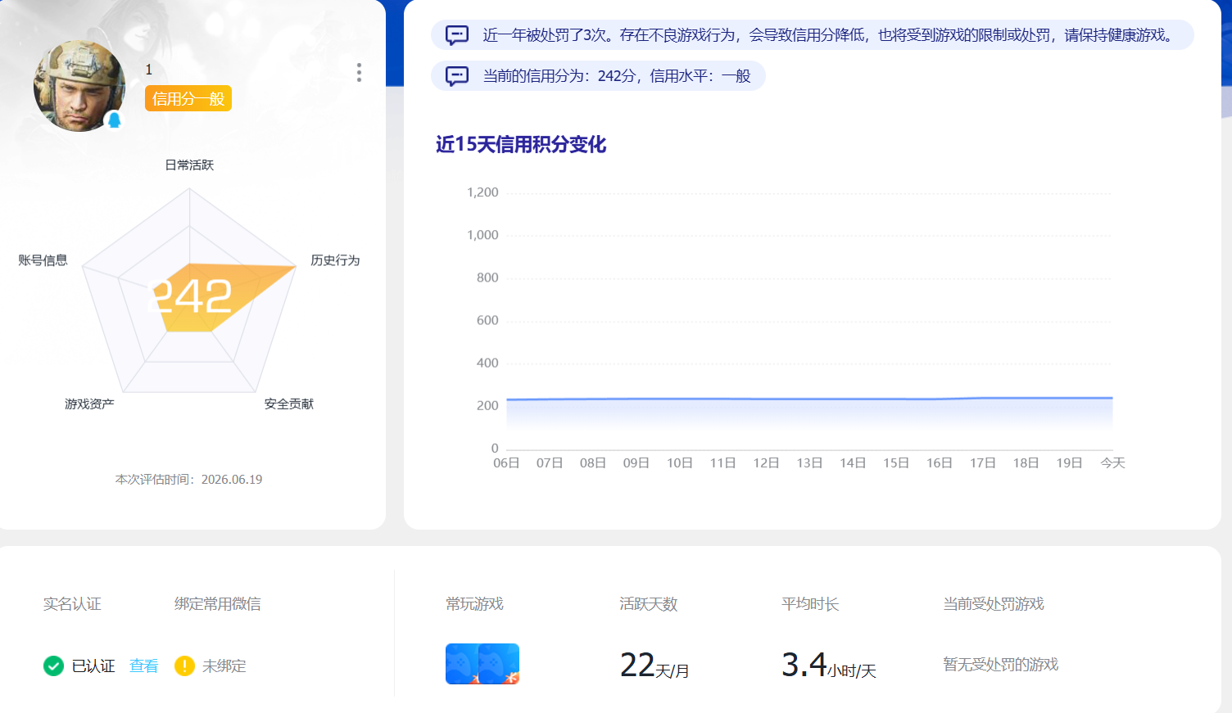This screenshot has height=713, width=1232.
Task: Select the 10日 point on the chart axis
Action: tap(680, 463)
